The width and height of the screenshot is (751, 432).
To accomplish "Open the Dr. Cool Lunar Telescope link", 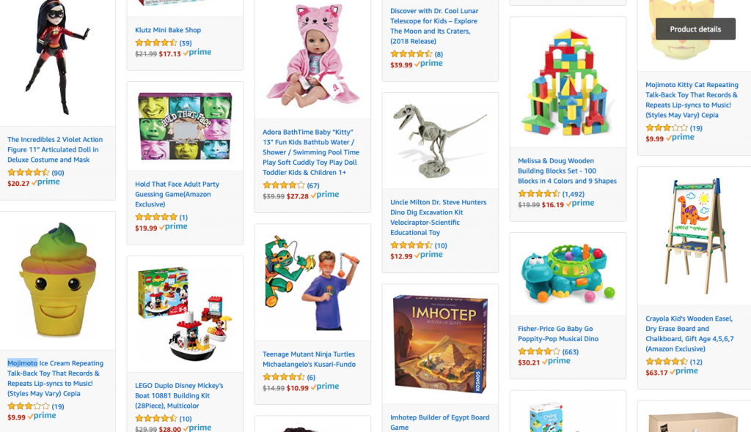I will 434,26.
